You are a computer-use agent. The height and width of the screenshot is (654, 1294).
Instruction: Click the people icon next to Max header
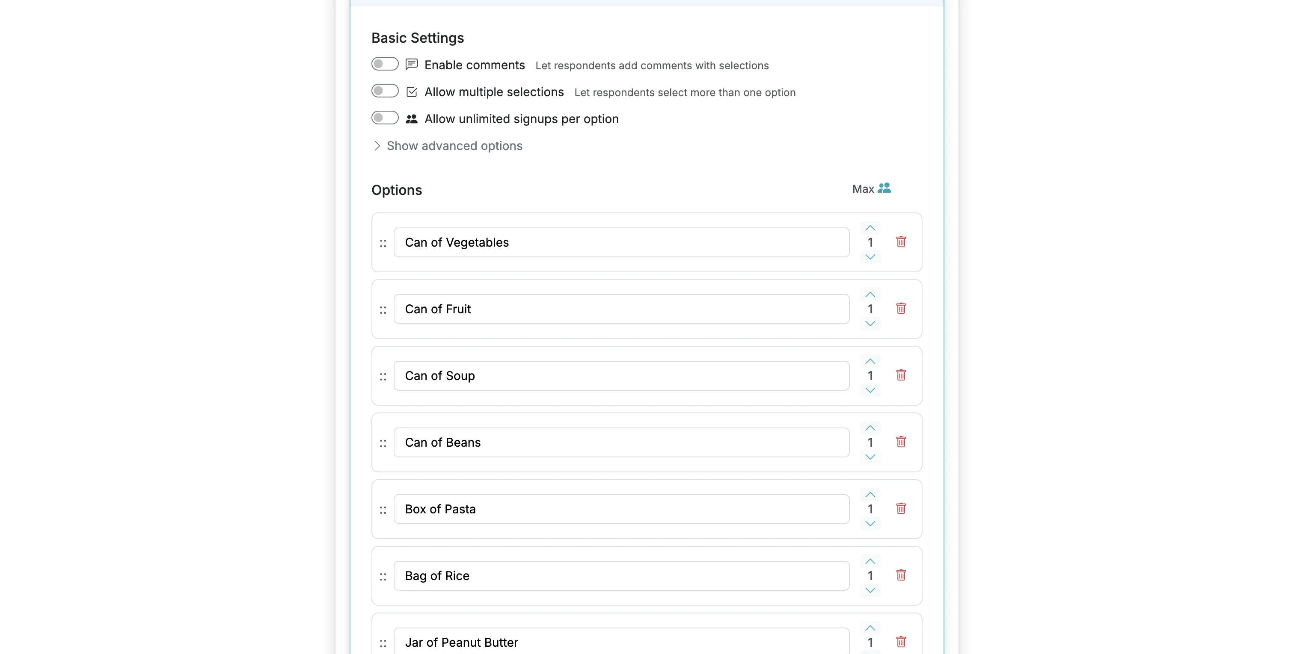[x=886, y=188]
